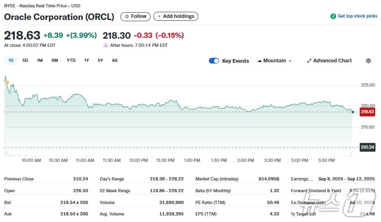Click the star icon in Follow button
This screenshot has height=222, width=381.
tap(127, 16)
